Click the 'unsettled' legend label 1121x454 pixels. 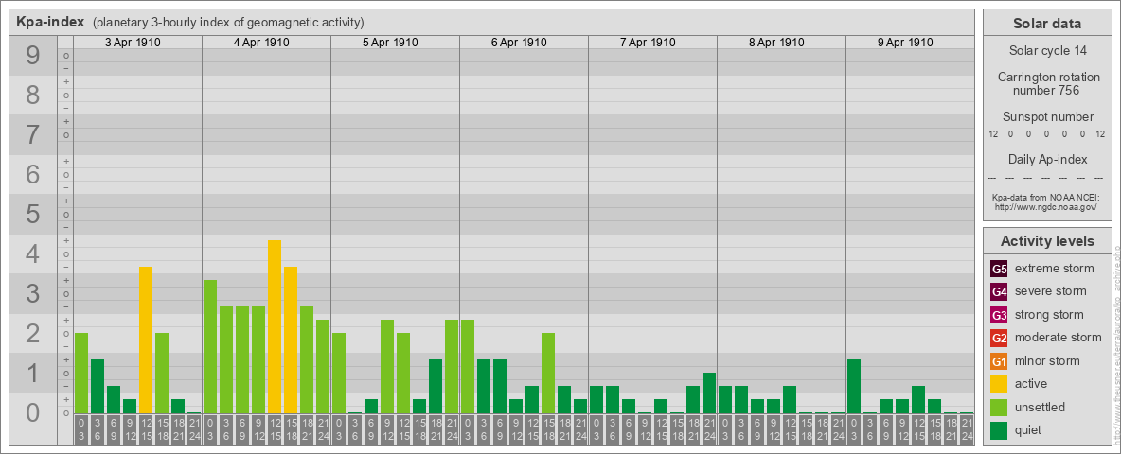pos(1041,407)
